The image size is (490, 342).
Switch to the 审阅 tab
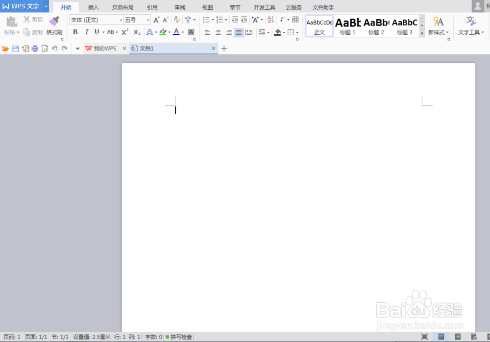[180, 7]
